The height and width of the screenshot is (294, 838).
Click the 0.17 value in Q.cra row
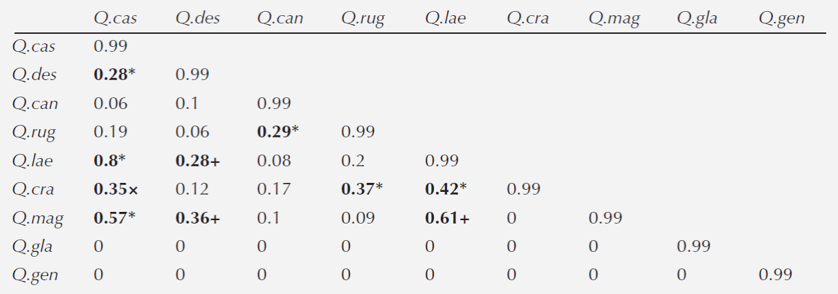274,189
